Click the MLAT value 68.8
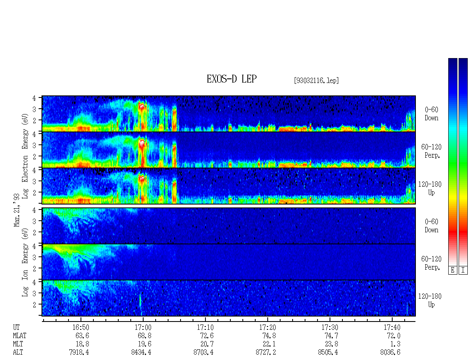Screen dimensions: 469x363 pos(144,336)
